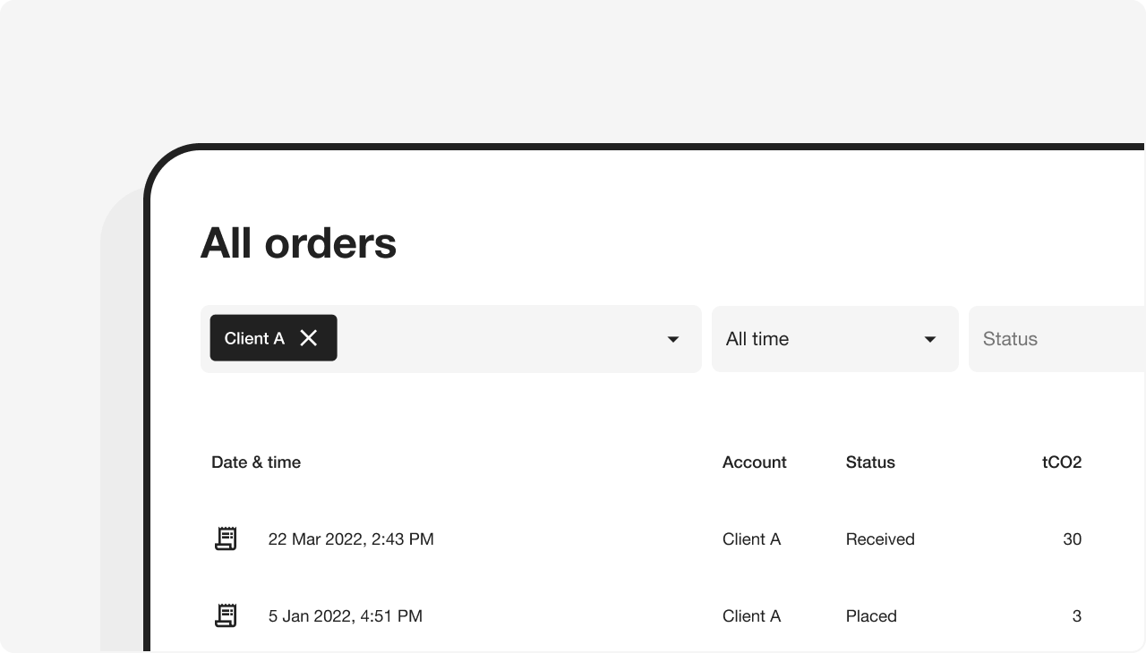Screen dimensions: 1146x653
Task: Sort by Date & time column header
Action: tap(256, 462)
